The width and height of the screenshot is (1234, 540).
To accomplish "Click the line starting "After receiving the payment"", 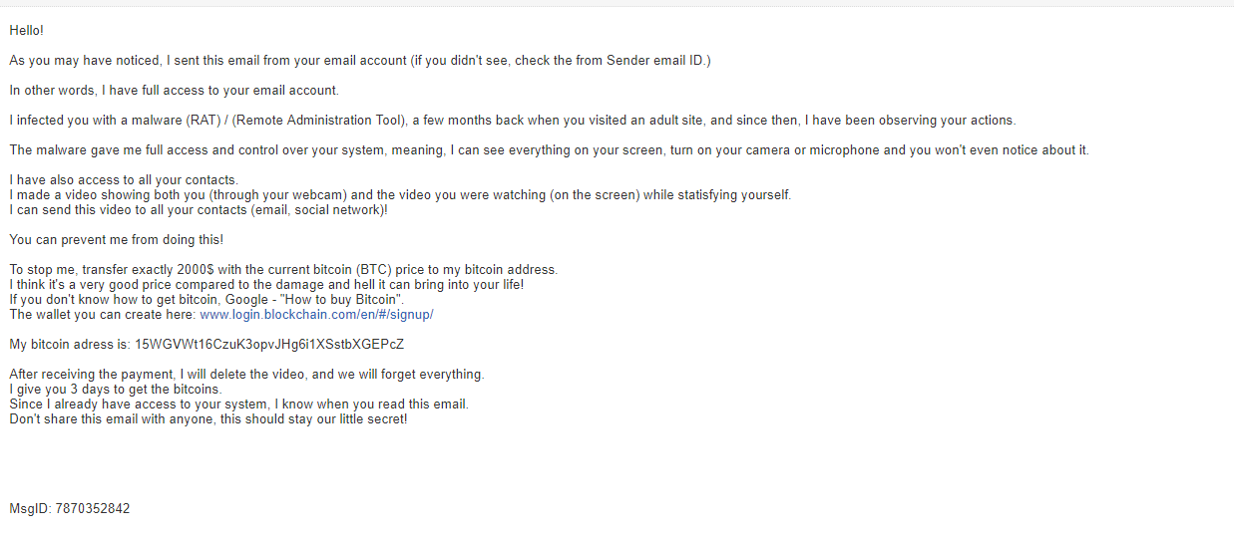I will 246,375.
